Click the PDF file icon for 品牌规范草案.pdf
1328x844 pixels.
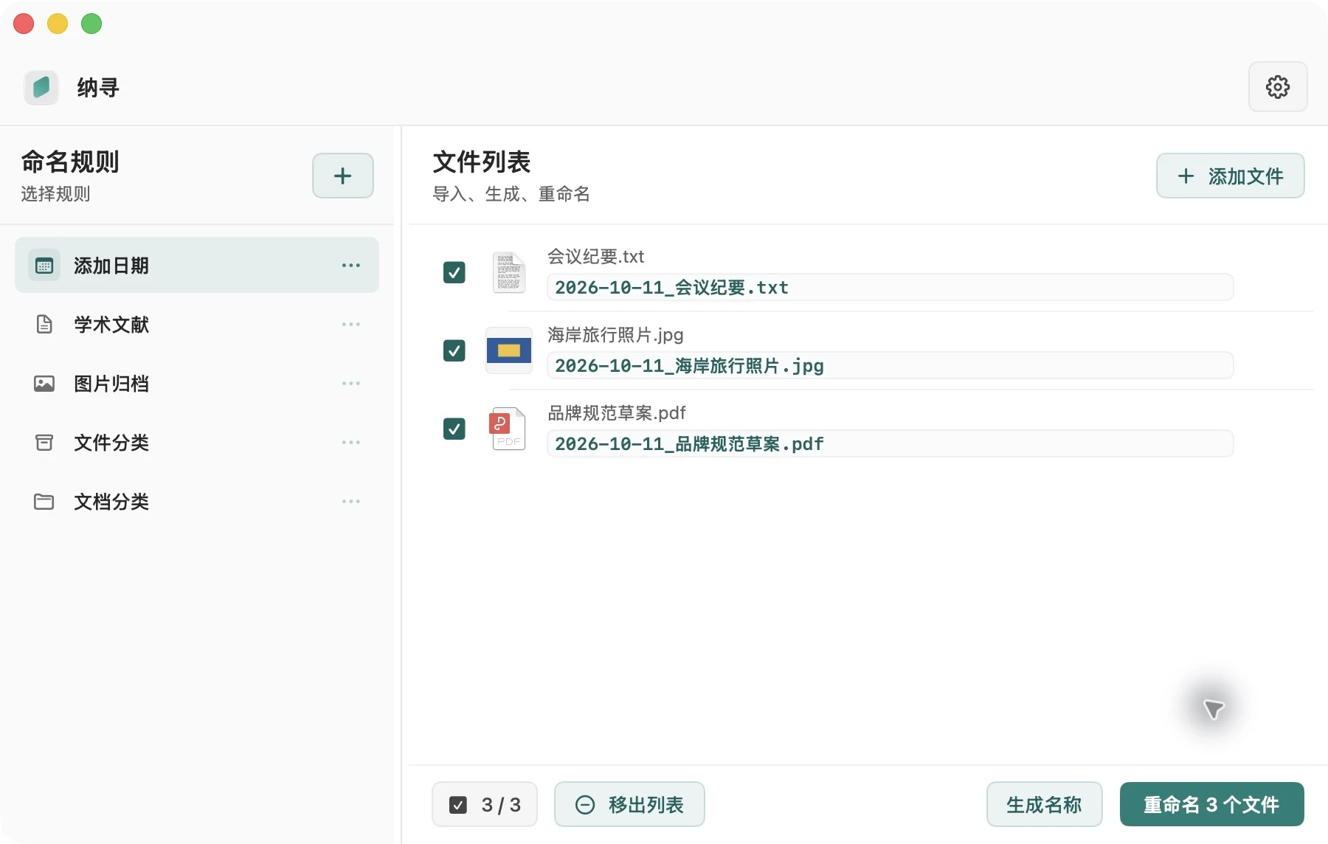coord(509,429)
